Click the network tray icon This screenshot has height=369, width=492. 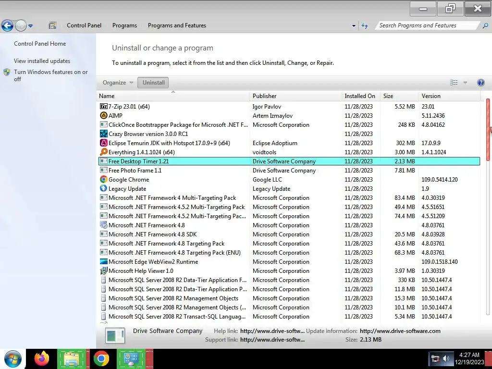(x=435, y=358)
